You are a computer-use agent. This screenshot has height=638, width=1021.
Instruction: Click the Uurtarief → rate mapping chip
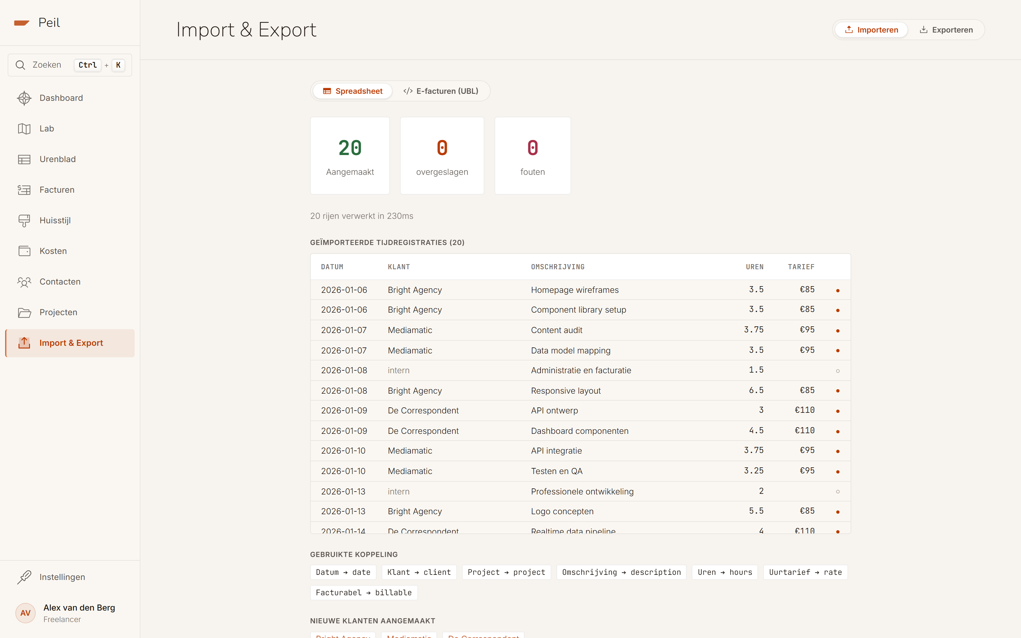pyautogui.click(x=805, y=572)
